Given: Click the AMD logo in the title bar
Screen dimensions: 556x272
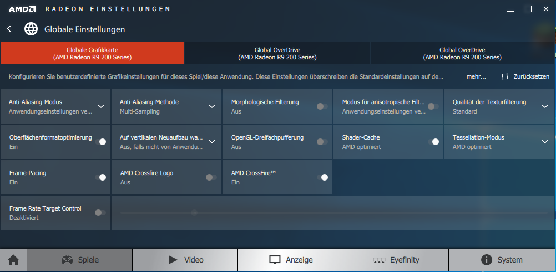Looking at the screenshot, I should click(22, 9).
